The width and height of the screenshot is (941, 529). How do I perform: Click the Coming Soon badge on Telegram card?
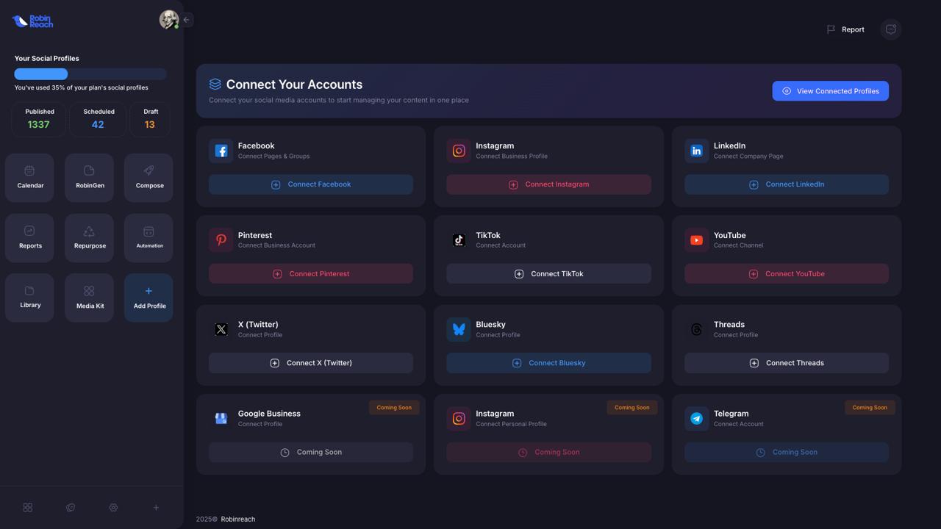(870, 408)
